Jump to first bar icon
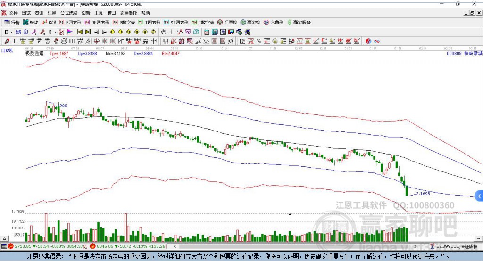The image size is (483, 261). (x=79, y=32)
